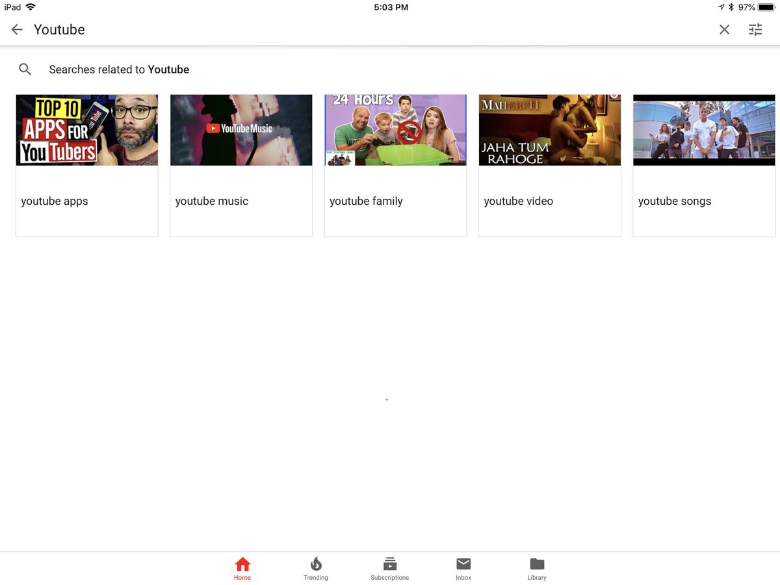780x585 pixels.
Task: Select the 'youtube video' related search label
Action: (x=519, y=201)
